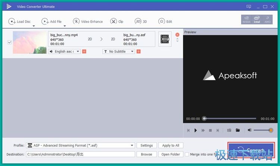Open the English aac audio track dropdown
This screenshot has width=280, height=166.
(64, 51)
